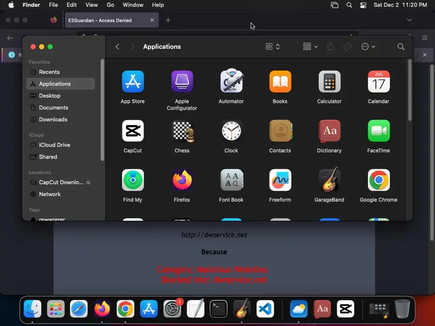Click the http://dwservice.net blocked URL text
The width and height of the screenshot is (435, 326).
point(214,235)
